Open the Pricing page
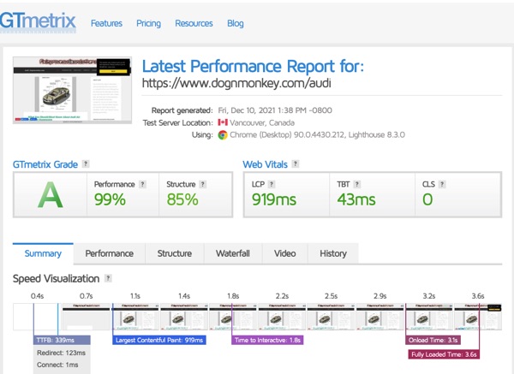 pos(148,23)
